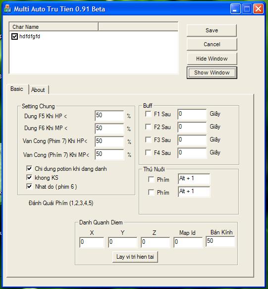Uncheck the hdfdfgfd character checkbox
The width and height of the screenshot is (268, 289).
click(14, 36)
